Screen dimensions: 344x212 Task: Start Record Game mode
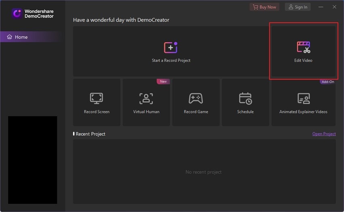196,102
